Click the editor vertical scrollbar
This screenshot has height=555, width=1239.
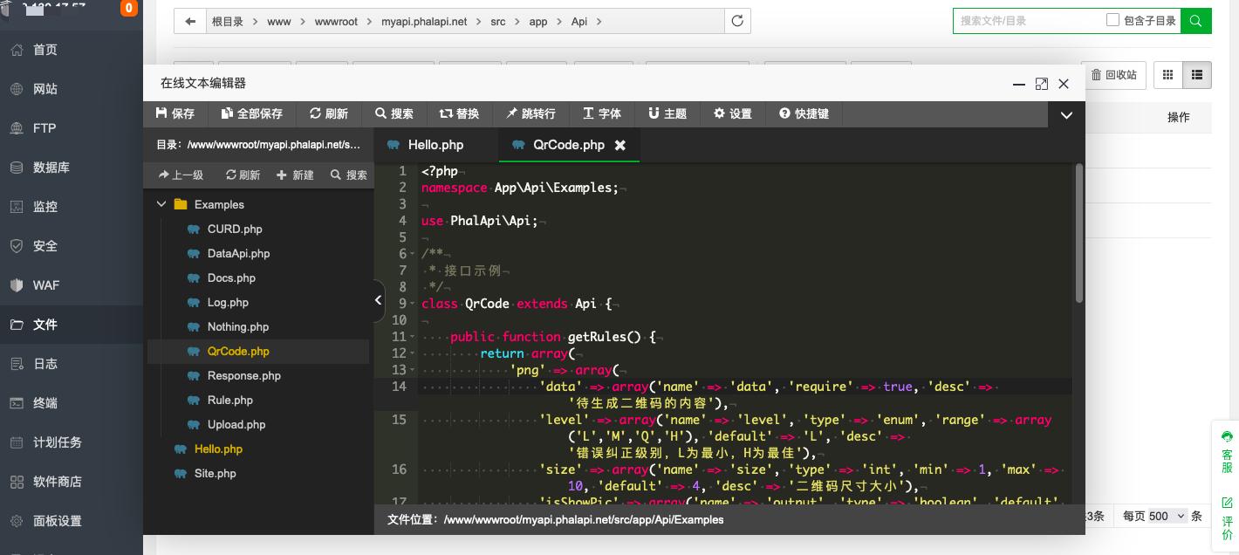coord(1079,233)
